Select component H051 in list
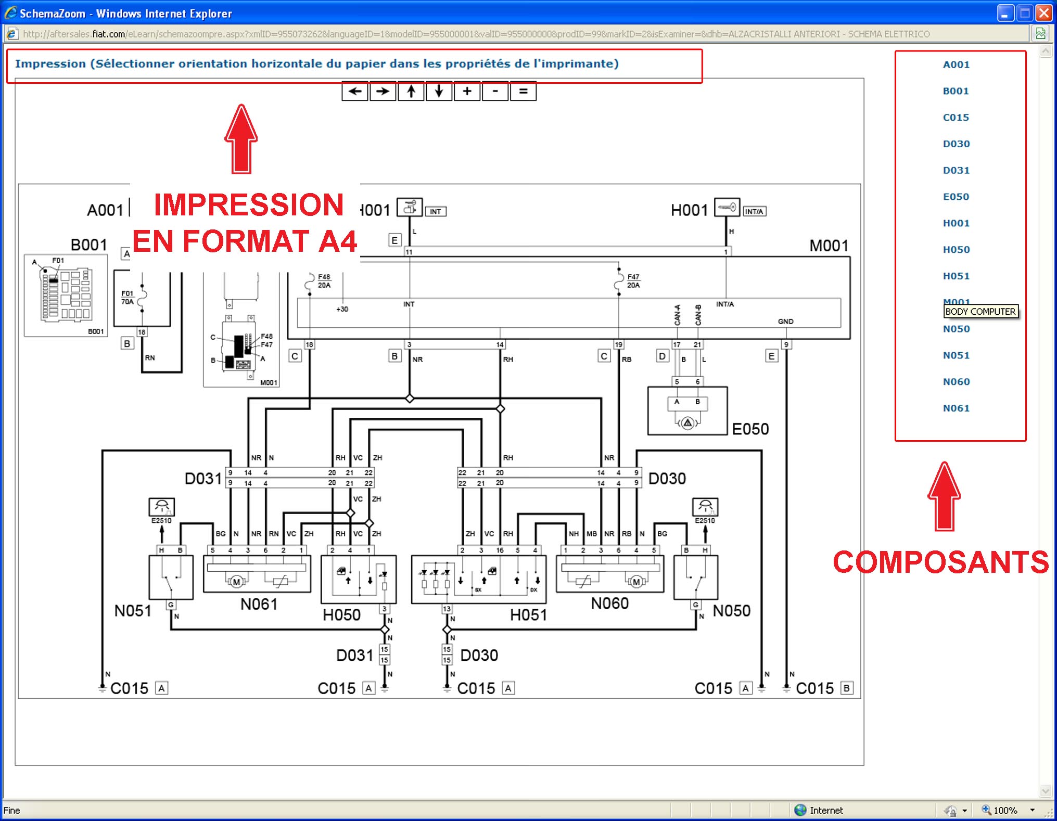Viewport: 1057px width, 821px height. pyautogui.click(x=956, y=276)
